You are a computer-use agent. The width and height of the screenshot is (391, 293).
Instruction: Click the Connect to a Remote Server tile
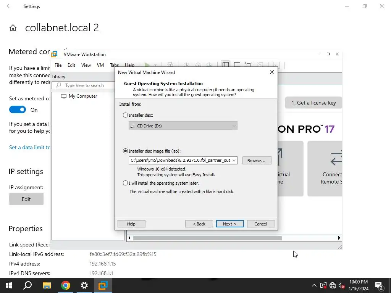(325, 169)
